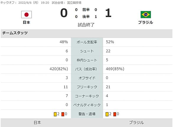Viewport: 173px width, 127px height.
Task: Click the Japan flag icon
Action: (x=27, y=14)
